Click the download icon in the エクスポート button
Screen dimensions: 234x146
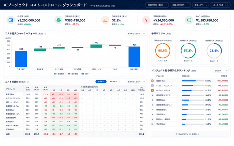(x=214, y=5)
